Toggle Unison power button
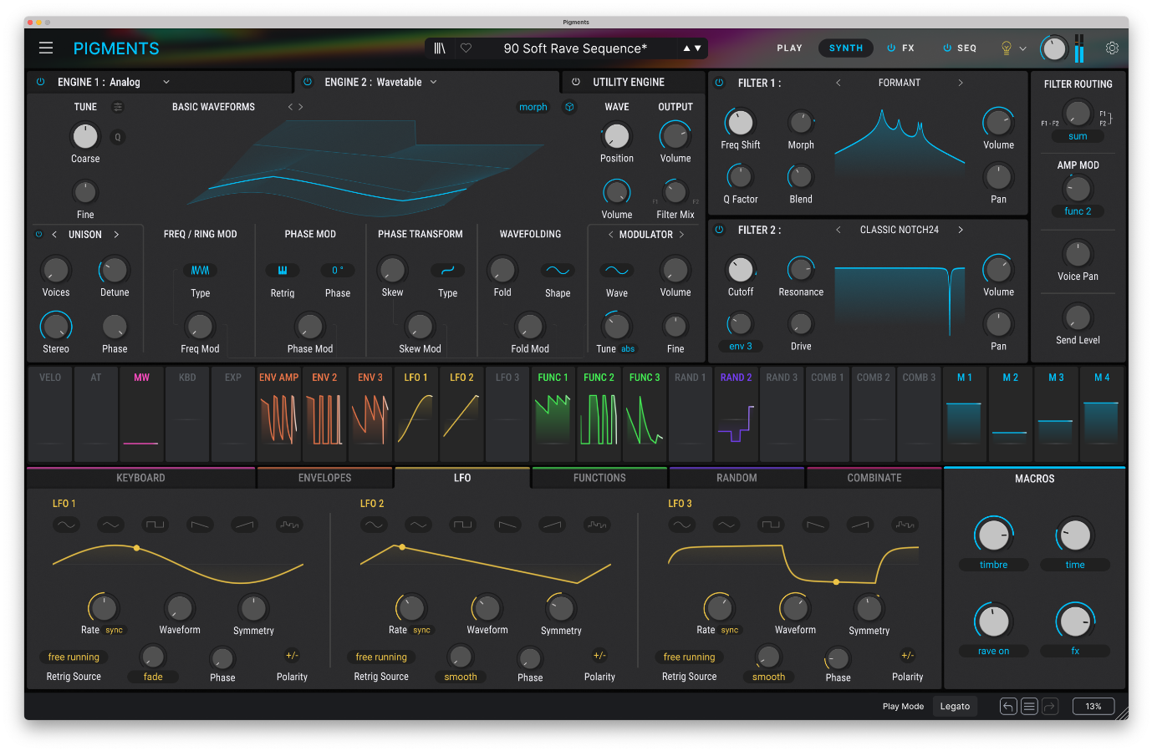1152x751 pixels. pos(38,235)
